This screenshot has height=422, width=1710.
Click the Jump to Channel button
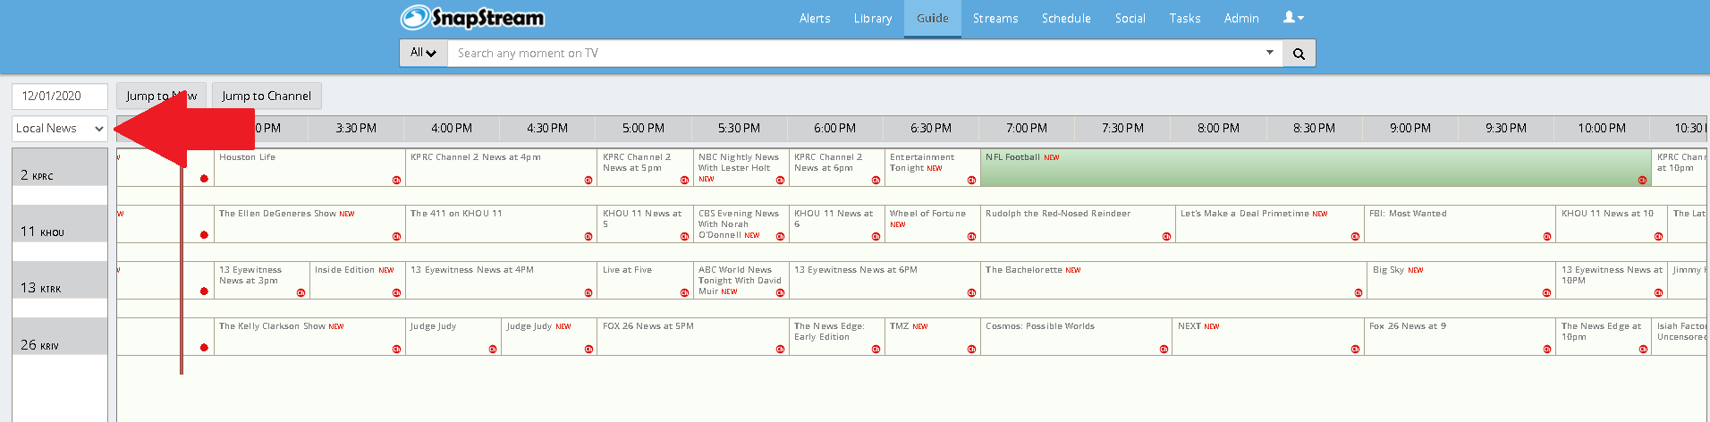coord(267,96)
